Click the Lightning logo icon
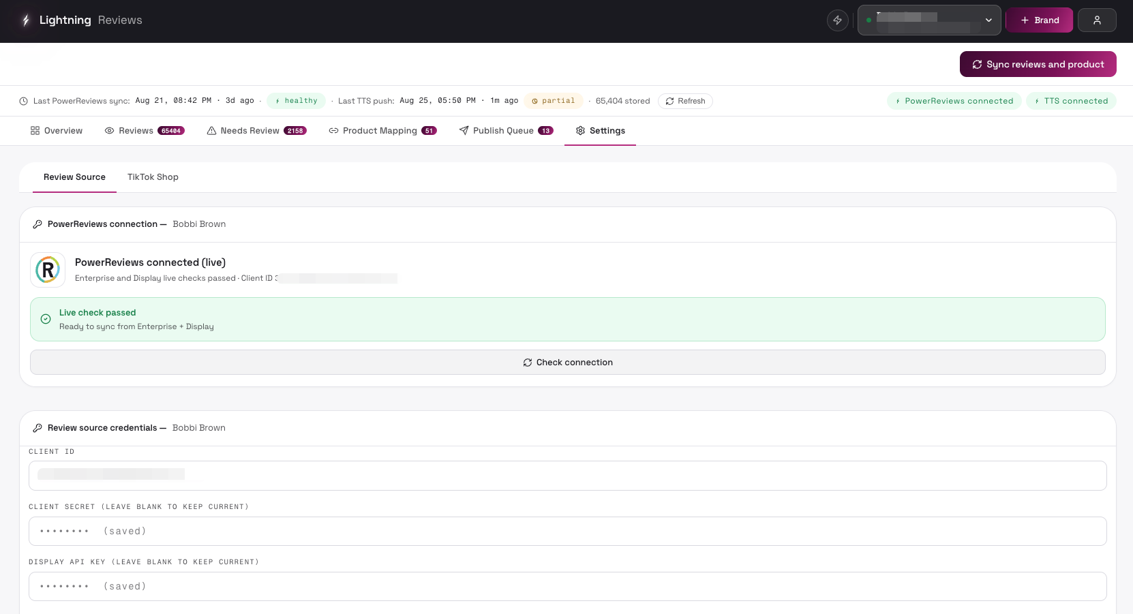 (x=26, y=20)
